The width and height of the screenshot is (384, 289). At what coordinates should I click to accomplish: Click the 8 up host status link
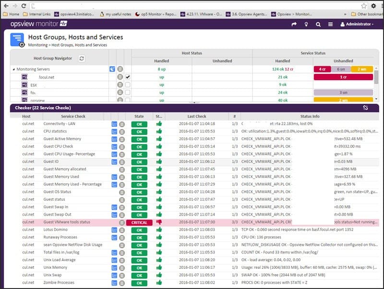(162, 69)
